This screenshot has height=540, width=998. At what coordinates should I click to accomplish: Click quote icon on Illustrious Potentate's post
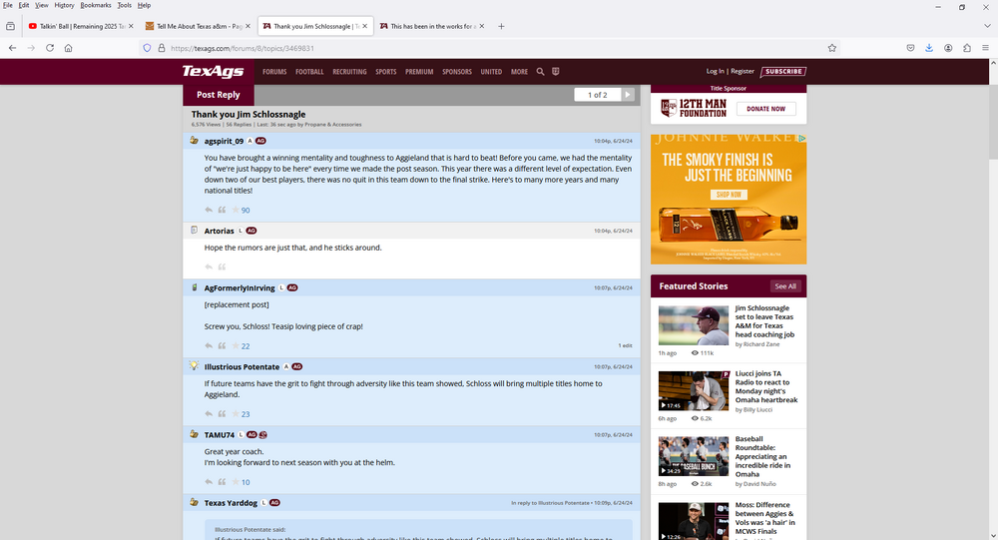222,414
